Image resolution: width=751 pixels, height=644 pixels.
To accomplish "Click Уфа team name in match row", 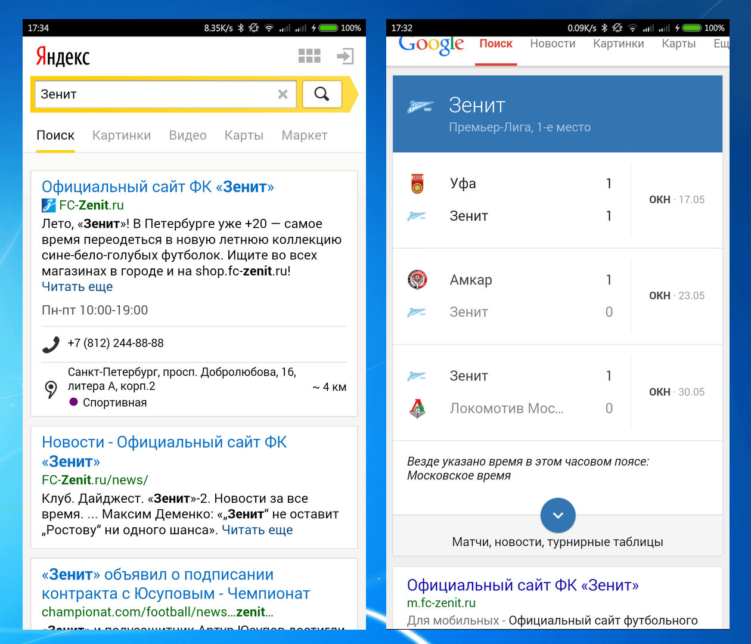I will tap(463, 184).
